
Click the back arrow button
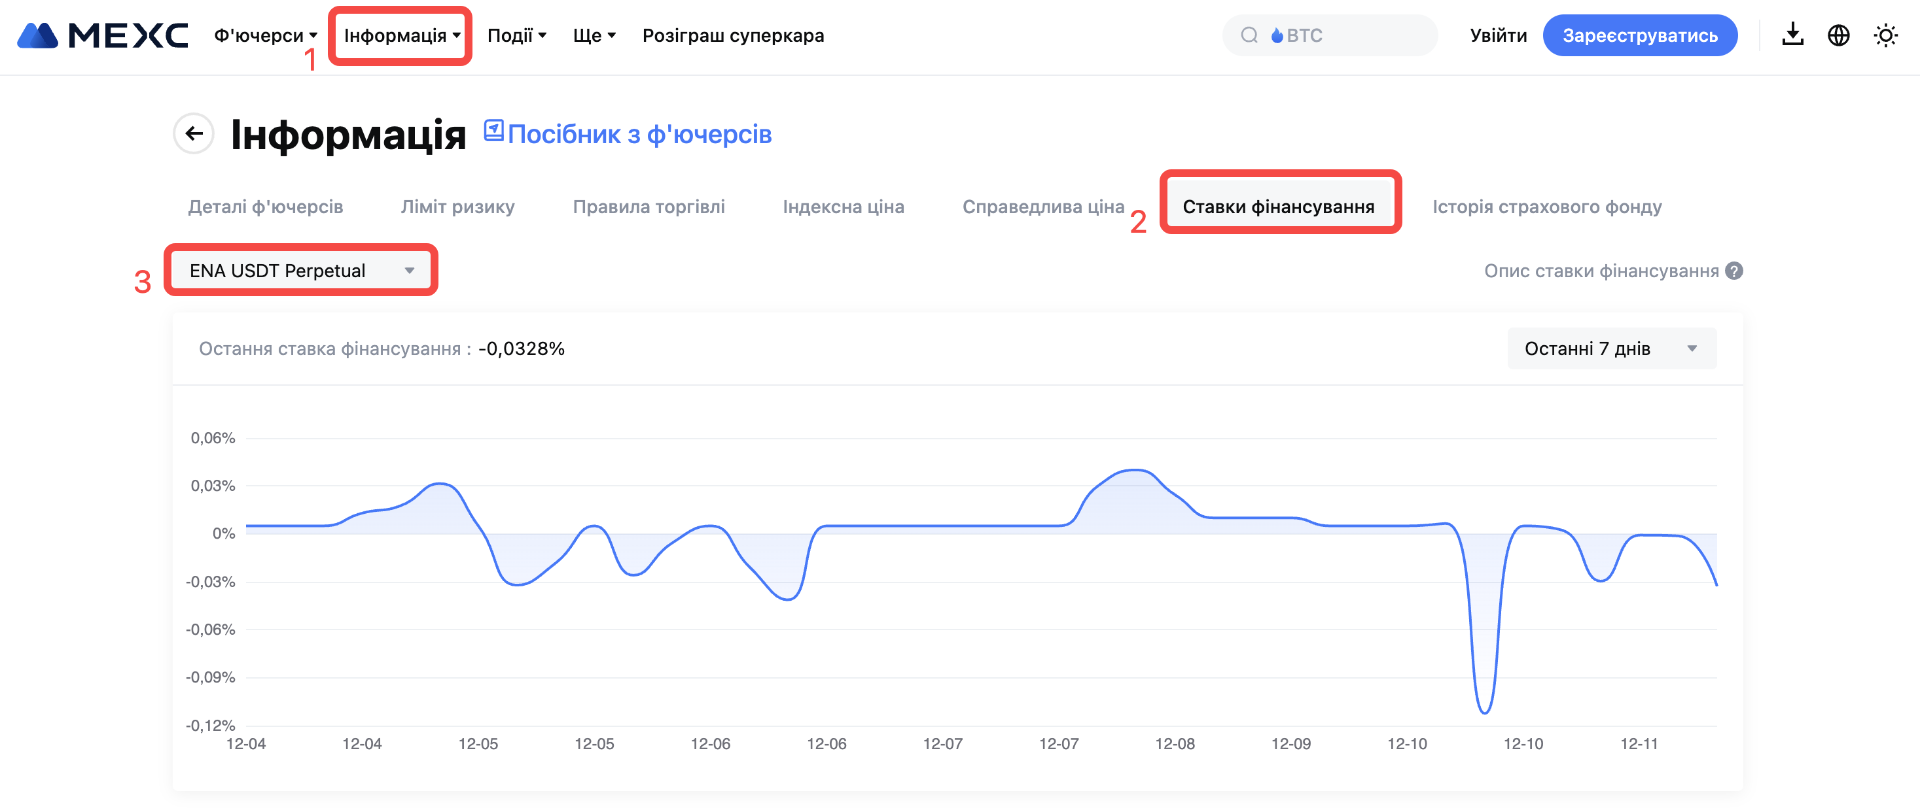tap(194, 133)
